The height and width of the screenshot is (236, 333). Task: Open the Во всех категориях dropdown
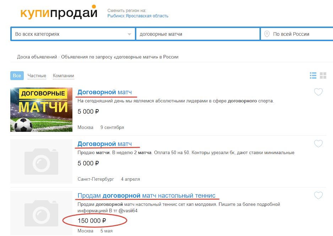pyautogui.click(x=73, y=34)
